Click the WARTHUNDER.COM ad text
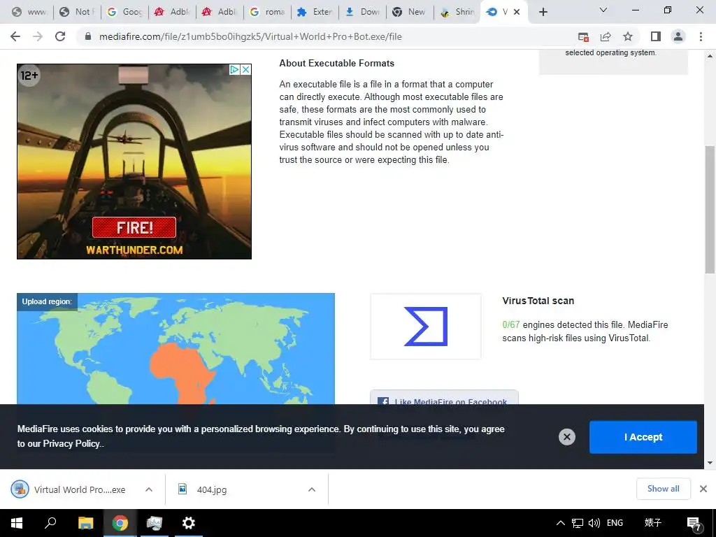716x537 pixels. click(134, 250)
